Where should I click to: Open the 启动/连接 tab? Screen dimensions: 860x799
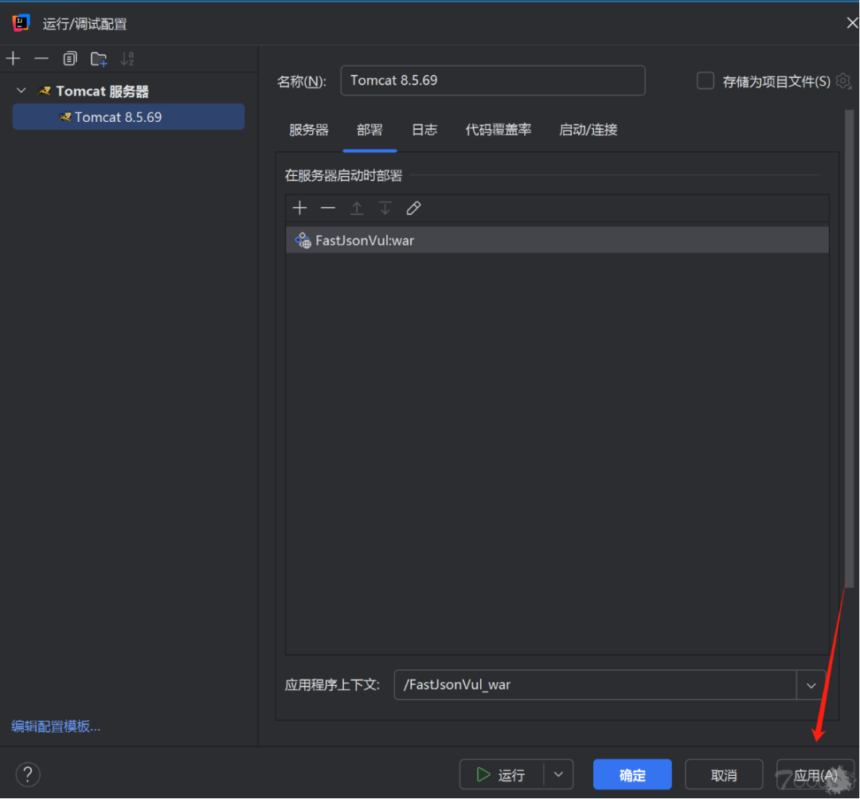(588, 130)
